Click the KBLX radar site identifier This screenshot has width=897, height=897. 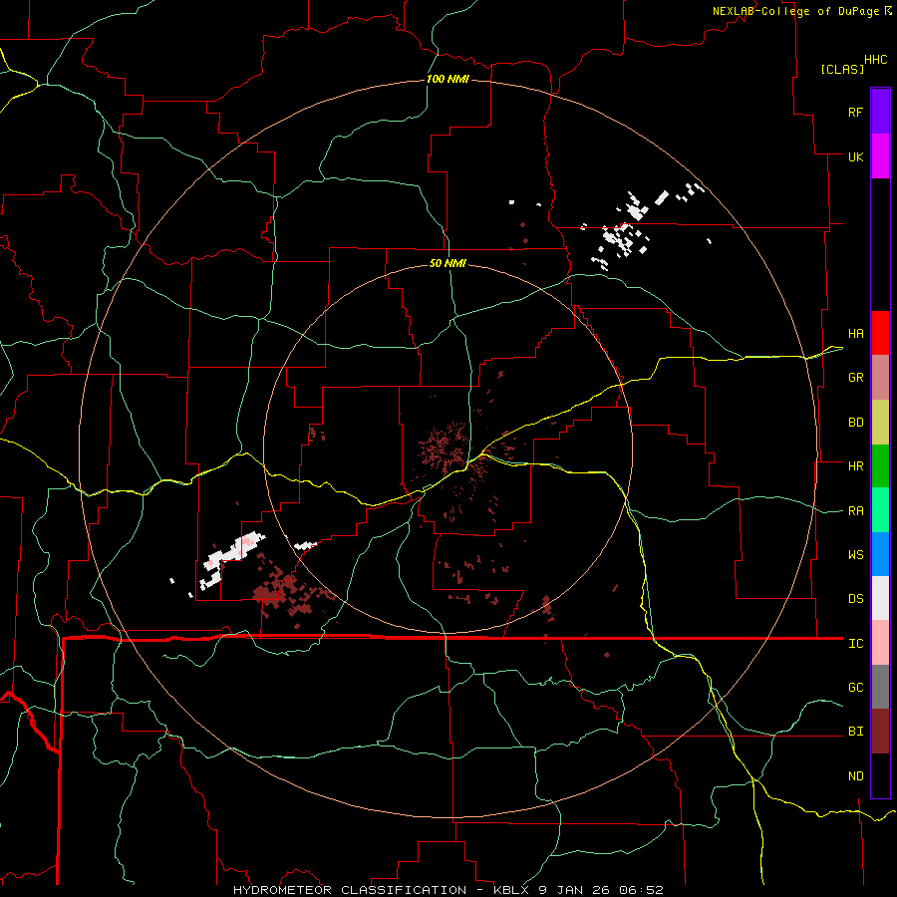[513, 890]
